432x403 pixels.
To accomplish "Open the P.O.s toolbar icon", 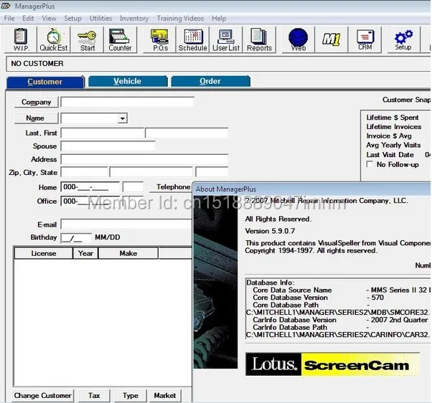I will [x=160, y=39].
